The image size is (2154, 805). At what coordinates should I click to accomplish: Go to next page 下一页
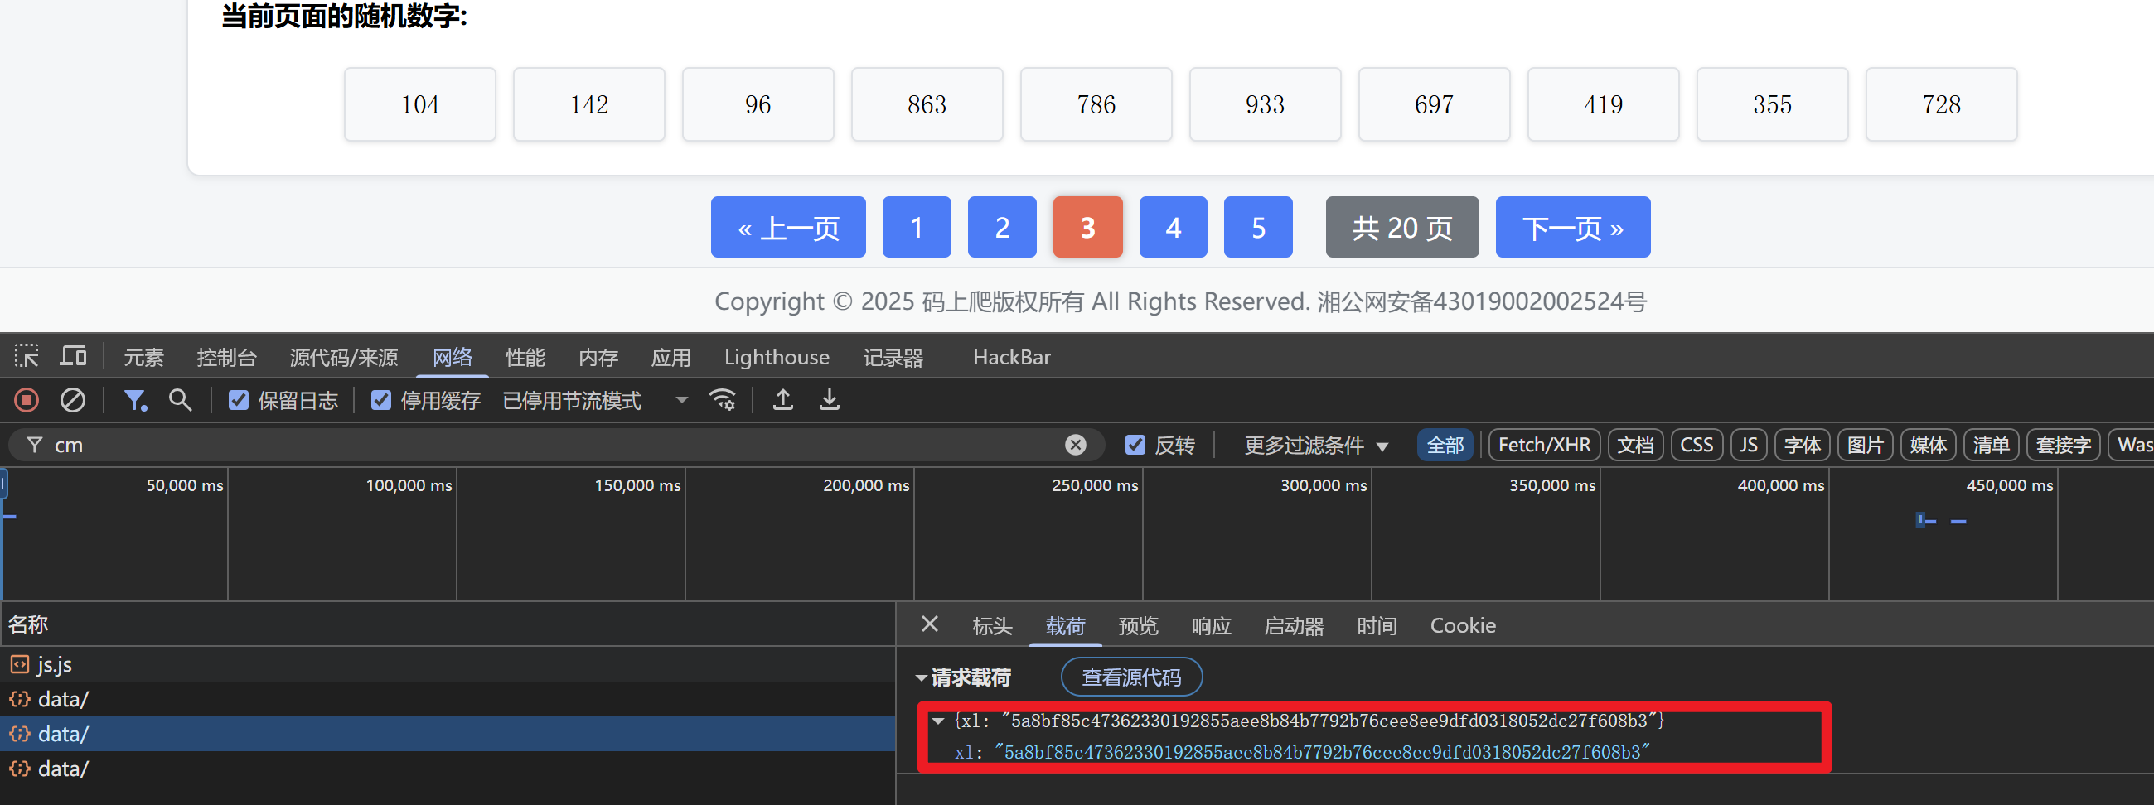pyautogui.click(x=1573, y=228)
